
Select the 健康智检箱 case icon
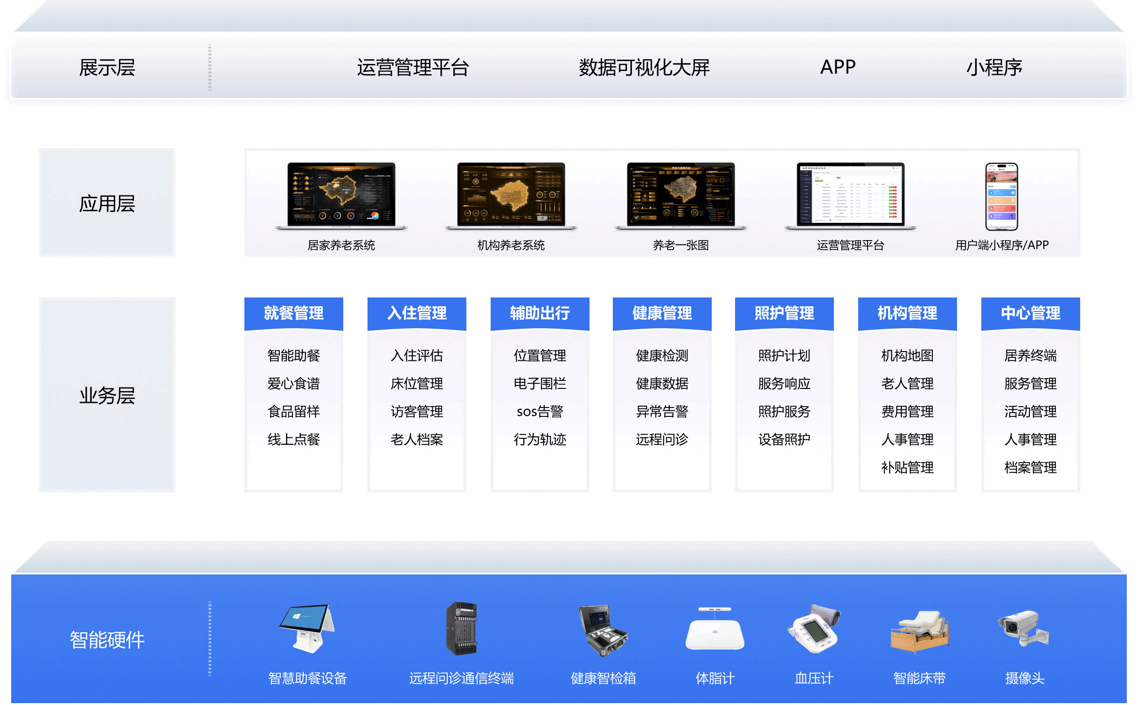pos(603,630)
